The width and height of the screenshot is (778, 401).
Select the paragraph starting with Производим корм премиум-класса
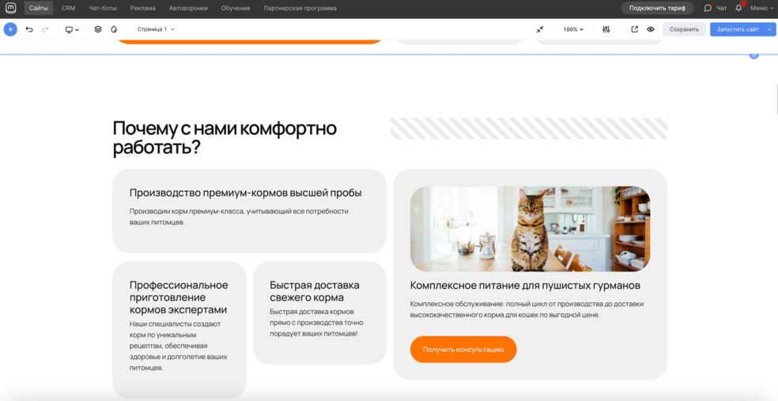[x=239, y=216]
